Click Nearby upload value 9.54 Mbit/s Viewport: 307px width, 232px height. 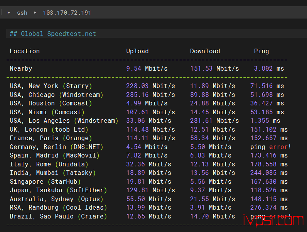(x=147, y=69)
